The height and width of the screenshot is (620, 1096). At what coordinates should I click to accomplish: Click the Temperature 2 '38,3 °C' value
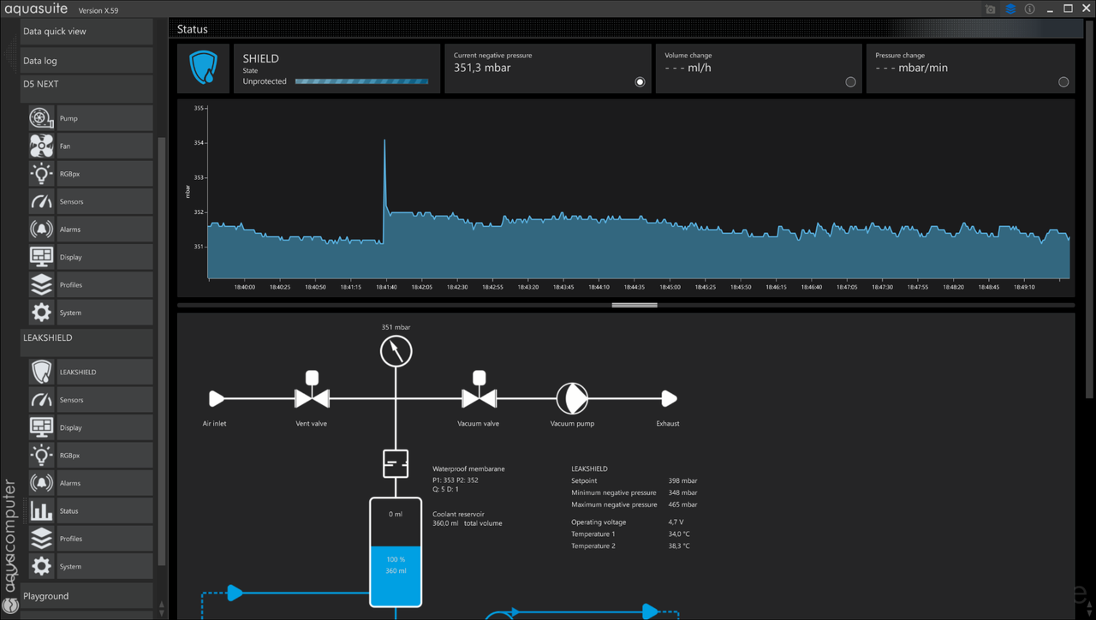coord(679,546)
